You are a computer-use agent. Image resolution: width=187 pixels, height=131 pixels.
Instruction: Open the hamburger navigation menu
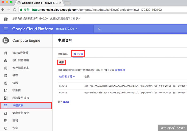tap(6, 29)
